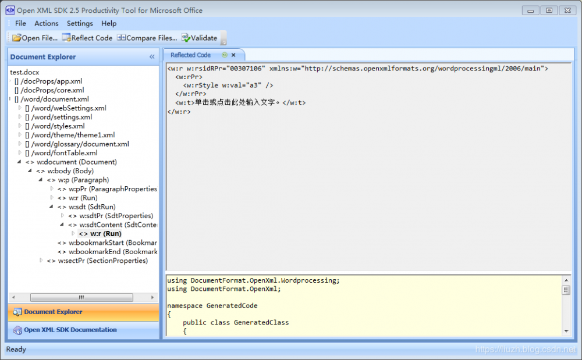This screenshot has width=582, height=360.
Task: Click the tree horizontal scrollbar thumb
Action: 81,297
